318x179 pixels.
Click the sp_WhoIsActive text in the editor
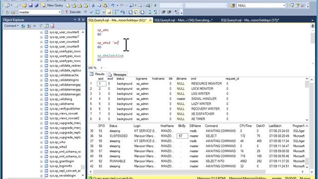click(x=110, y=56)
